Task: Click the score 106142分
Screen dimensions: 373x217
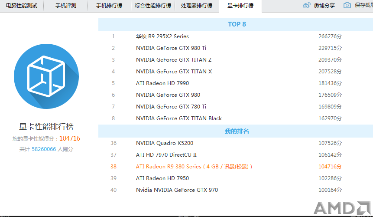Action: click(330, 155)
